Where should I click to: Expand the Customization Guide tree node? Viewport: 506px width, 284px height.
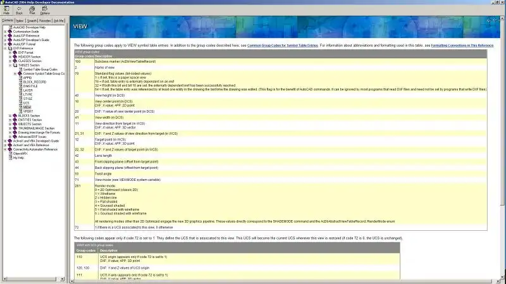(5, 32)
